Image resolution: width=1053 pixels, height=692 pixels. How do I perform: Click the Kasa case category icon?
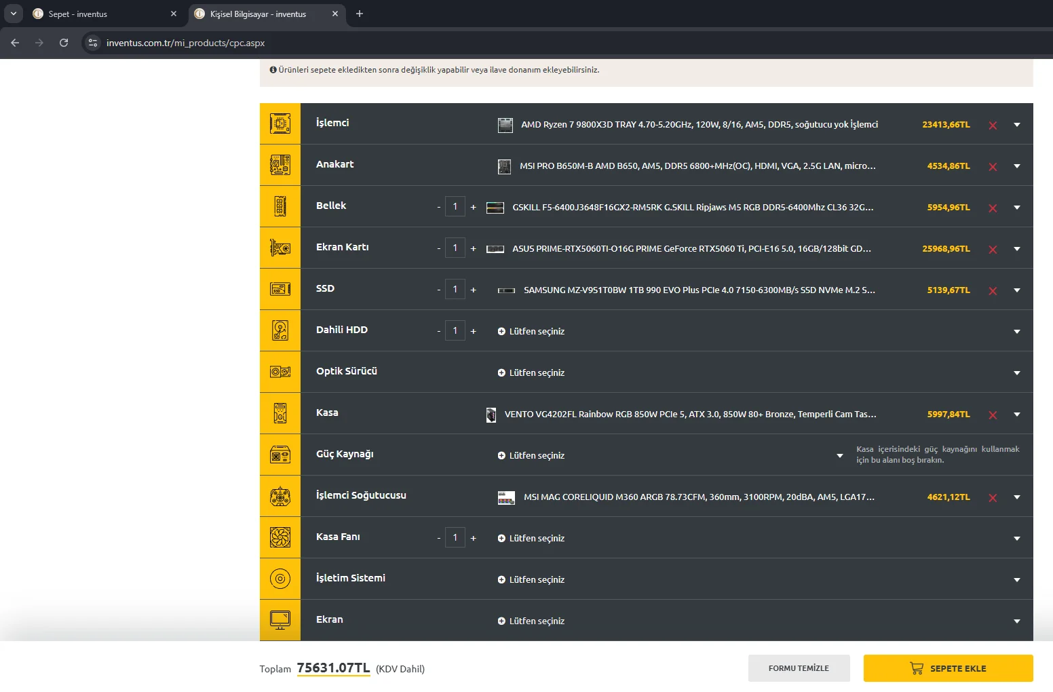[x=280, y=413]
